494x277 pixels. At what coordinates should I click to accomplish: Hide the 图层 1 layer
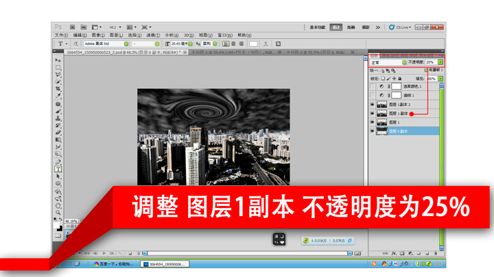[372, 122]
